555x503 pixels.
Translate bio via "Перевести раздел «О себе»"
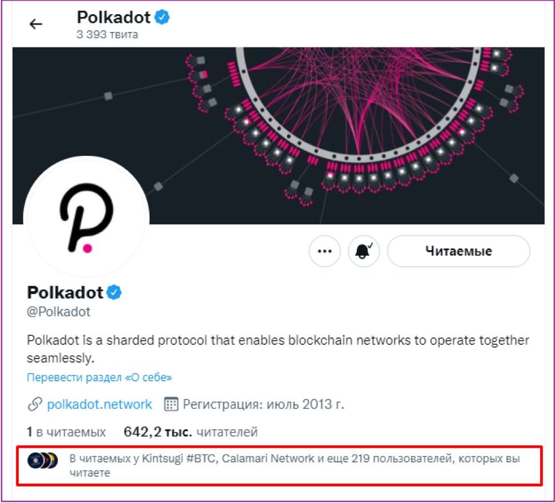(99, 377)
